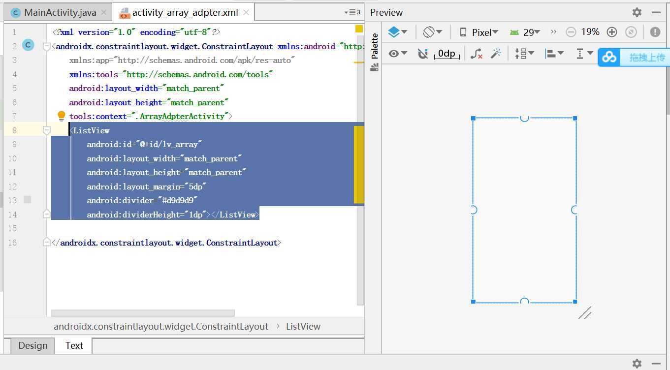This screenshot has height=370, width=670.
Task: Open the orientation for preview dropdown
Action: pyautogui.click(x=432, y=32)
